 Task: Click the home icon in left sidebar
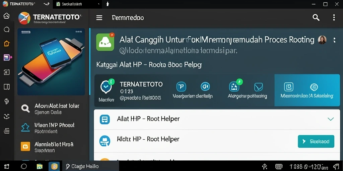(7, 16)
